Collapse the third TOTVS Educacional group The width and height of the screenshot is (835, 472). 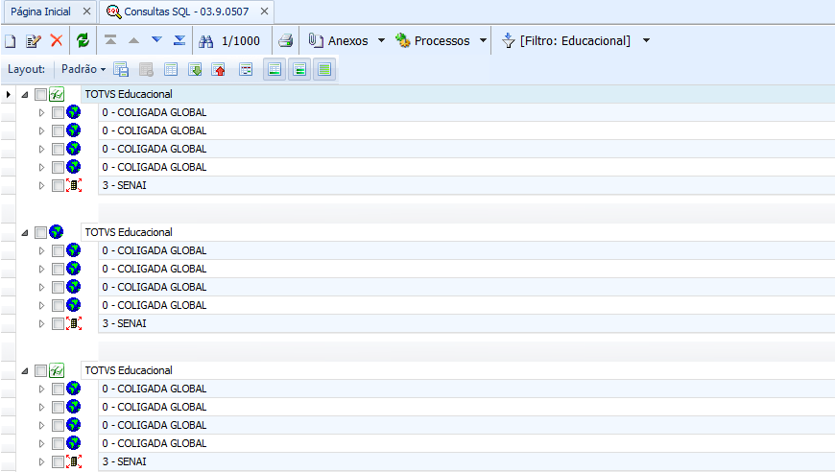pos(25,371)
